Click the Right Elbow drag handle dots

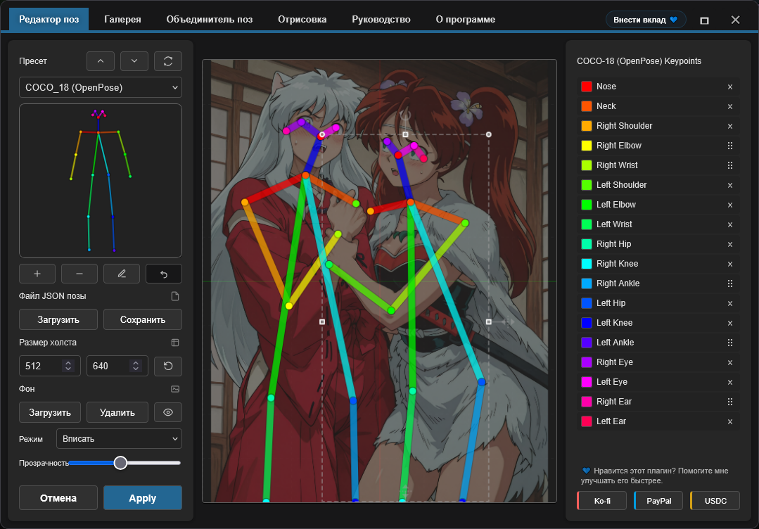(730, 146)
